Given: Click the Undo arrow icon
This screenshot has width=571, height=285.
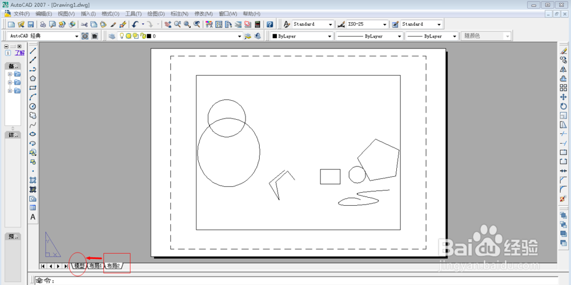Looking at the screenshot, I should pyautogui.click(x=135, y=25).
